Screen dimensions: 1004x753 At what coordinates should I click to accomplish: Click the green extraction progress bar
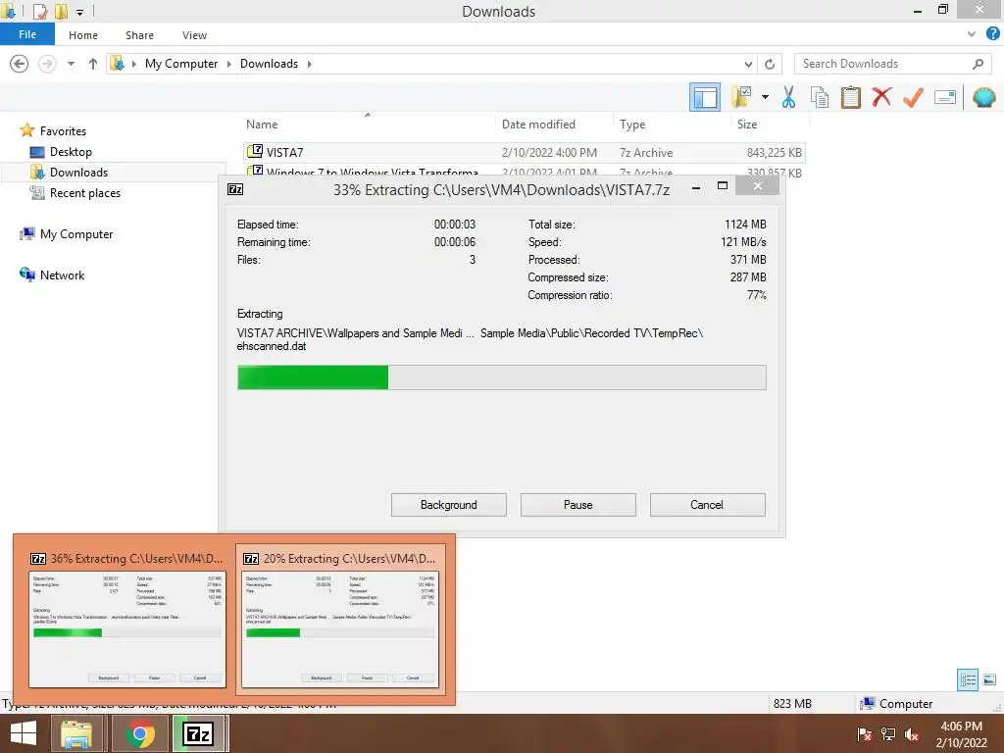(501, 377)
